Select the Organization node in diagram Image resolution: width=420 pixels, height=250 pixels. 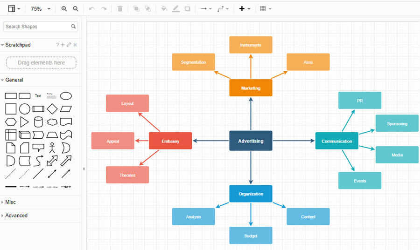tap(251, 194)
